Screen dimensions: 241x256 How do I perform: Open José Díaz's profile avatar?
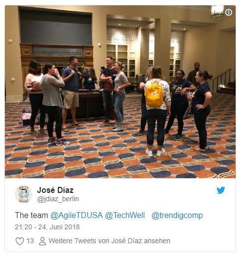(x=24, y=194)
